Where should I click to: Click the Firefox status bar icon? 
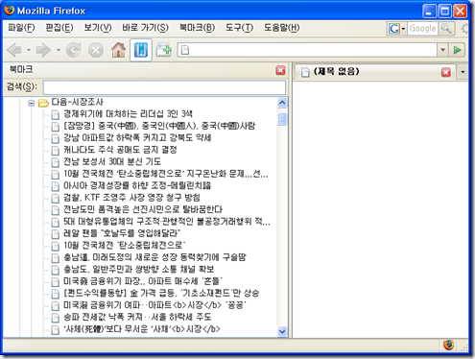click(449, 345)
